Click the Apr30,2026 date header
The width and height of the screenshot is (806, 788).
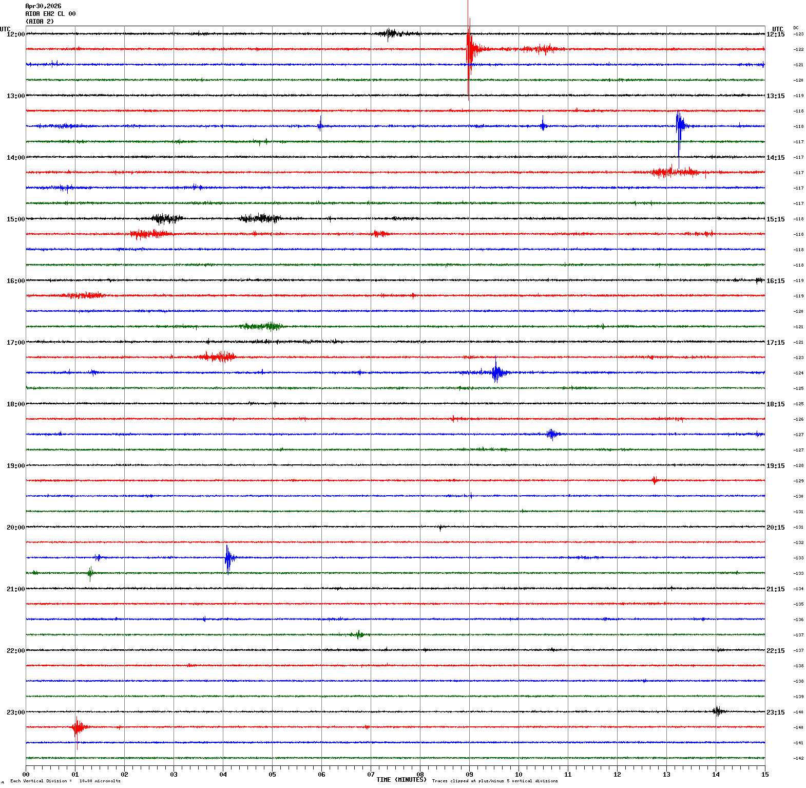coord(43,6)
